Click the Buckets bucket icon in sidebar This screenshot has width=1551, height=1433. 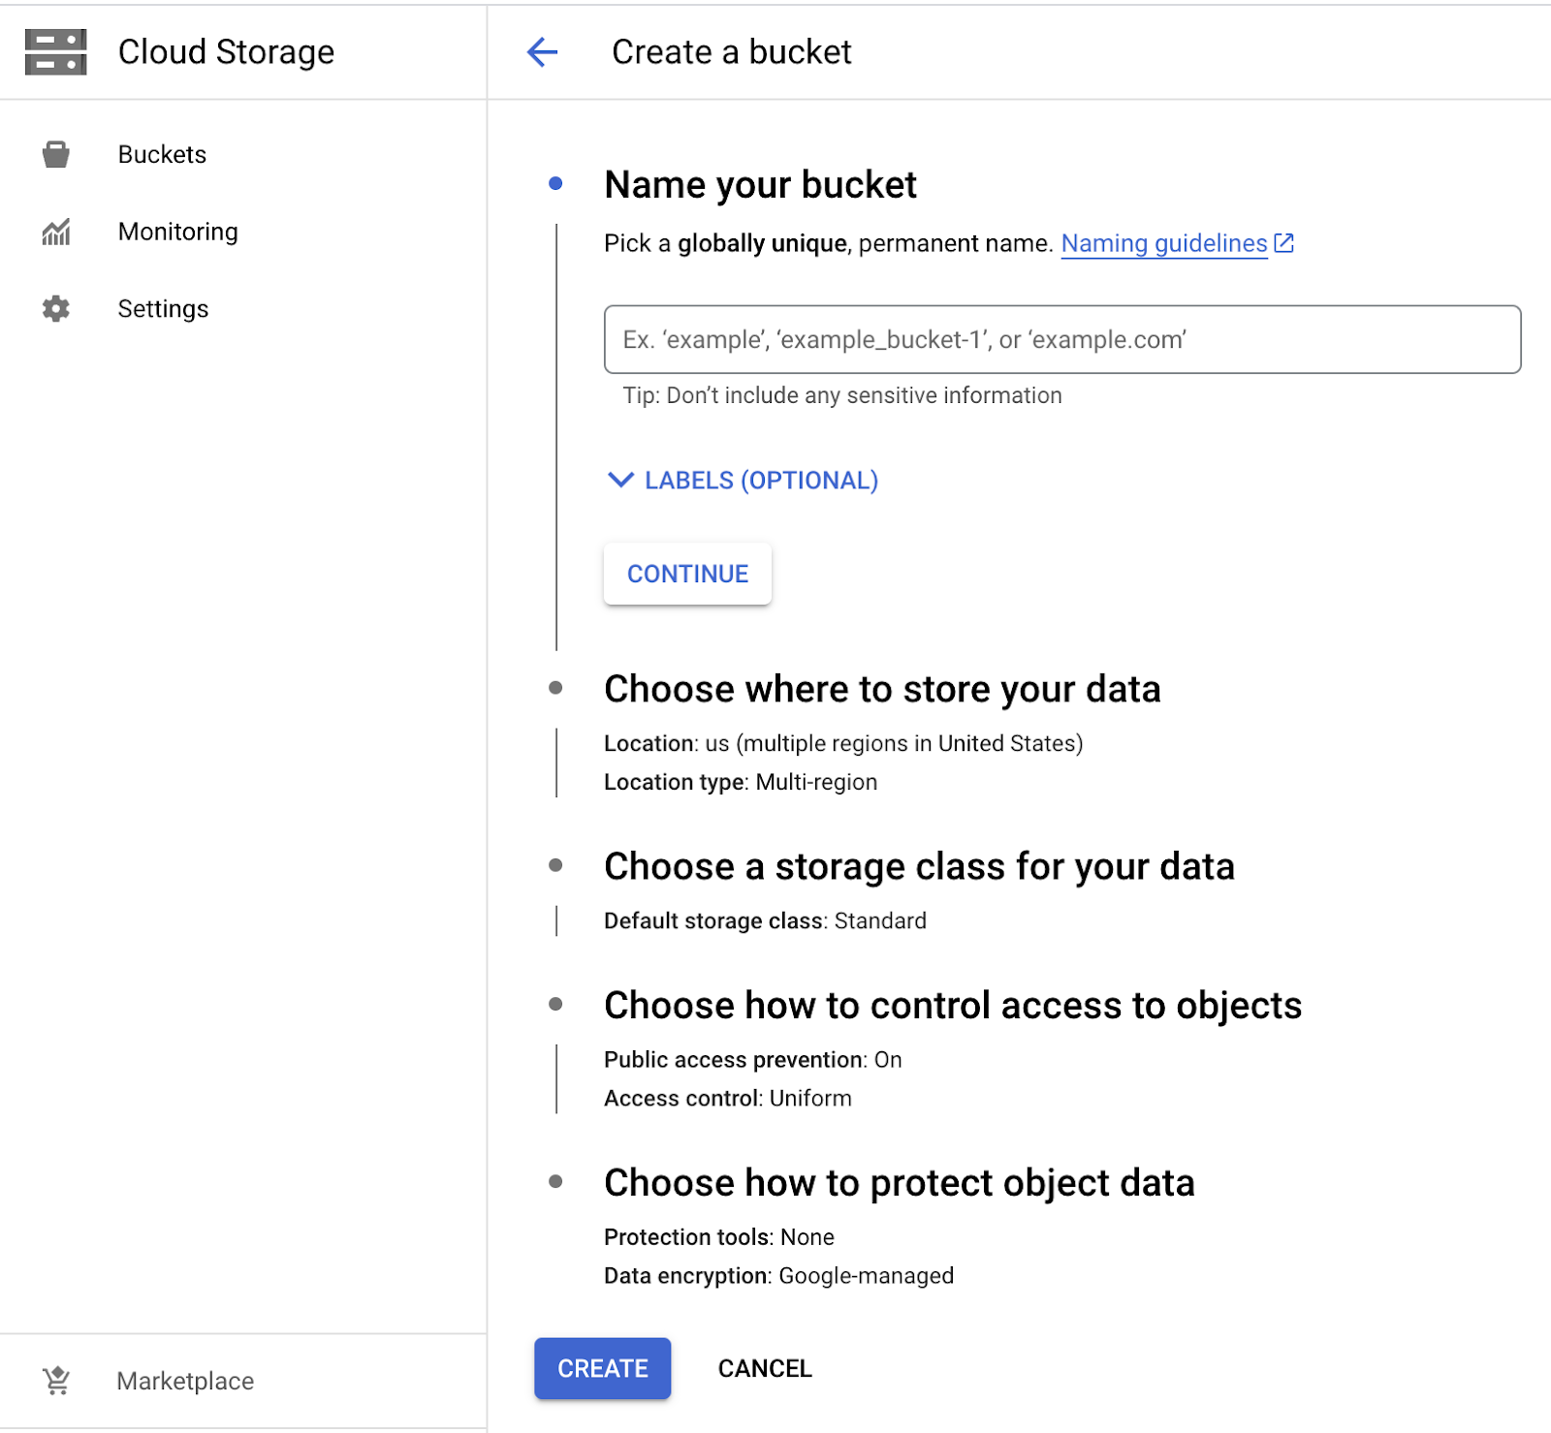pyautogui.click(x=56, y=154)
